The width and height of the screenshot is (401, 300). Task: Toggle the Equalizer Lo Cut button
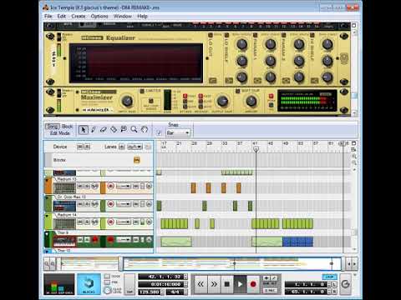[x=211, y=35]
